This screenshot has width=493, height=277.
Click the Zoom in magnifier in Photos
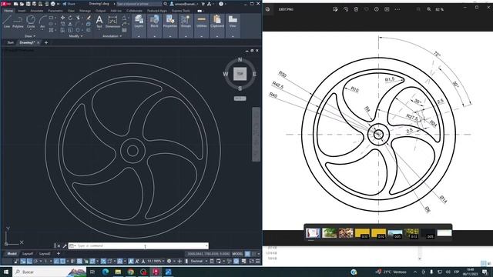(x=429, y=9)
